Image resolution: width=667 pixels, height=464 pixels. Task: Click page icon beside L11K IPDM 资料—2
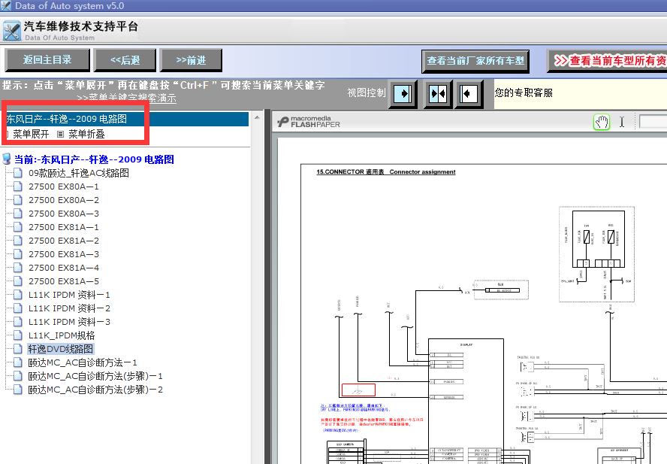(18, 308)
